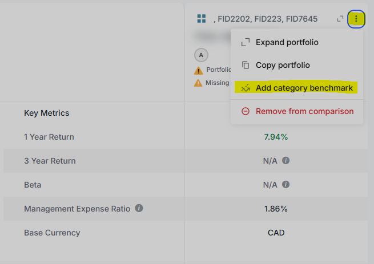Click Remove from comparison
This screenshot has height=264, width=374.
(x=304, y=111)
